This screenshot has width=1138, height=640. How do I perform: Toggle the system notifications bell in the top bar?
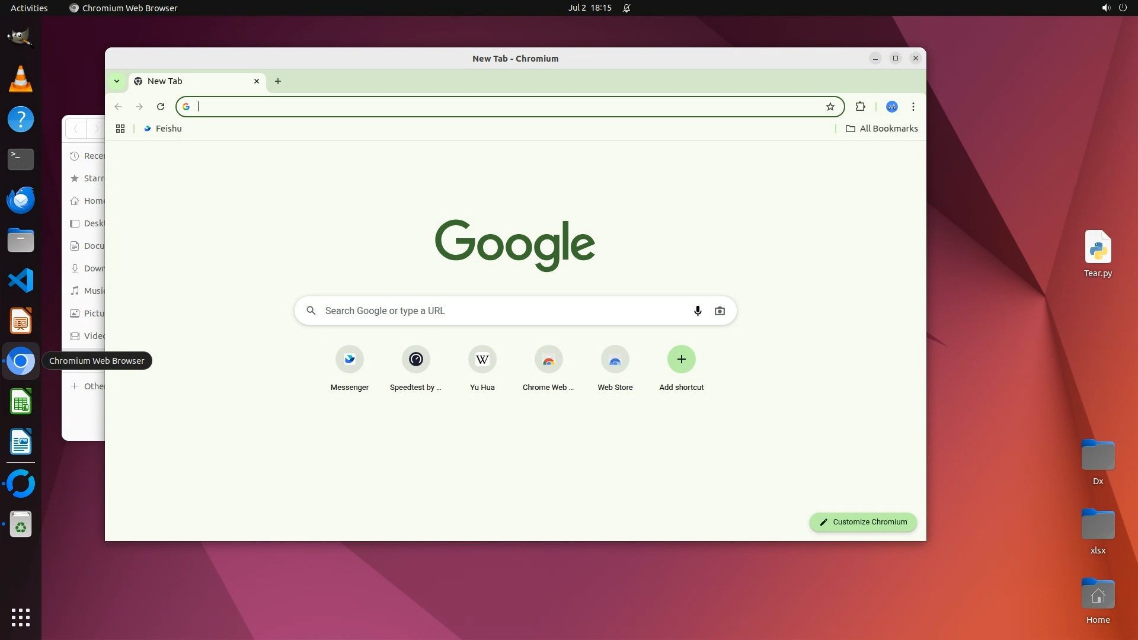[x=626, y=8]
